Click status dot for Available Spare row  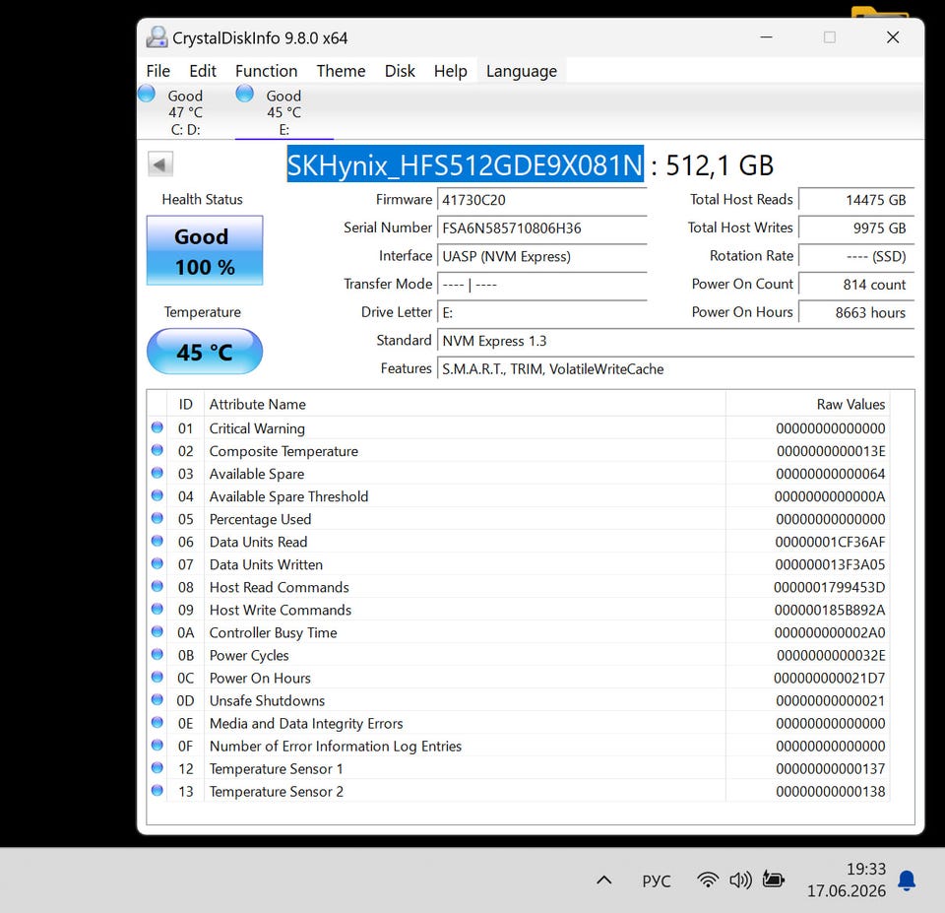click(x=157, y=473)
